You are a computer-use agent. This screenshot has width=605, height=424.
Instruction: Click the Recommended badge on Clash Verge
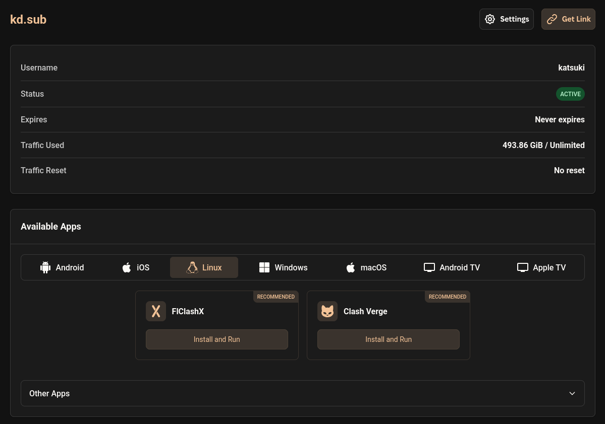point(448,297)
